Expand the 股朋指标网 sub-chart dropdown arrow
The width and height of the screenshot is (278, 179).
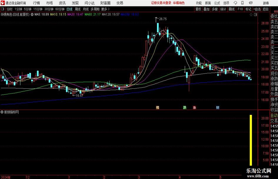coord(2,112)
